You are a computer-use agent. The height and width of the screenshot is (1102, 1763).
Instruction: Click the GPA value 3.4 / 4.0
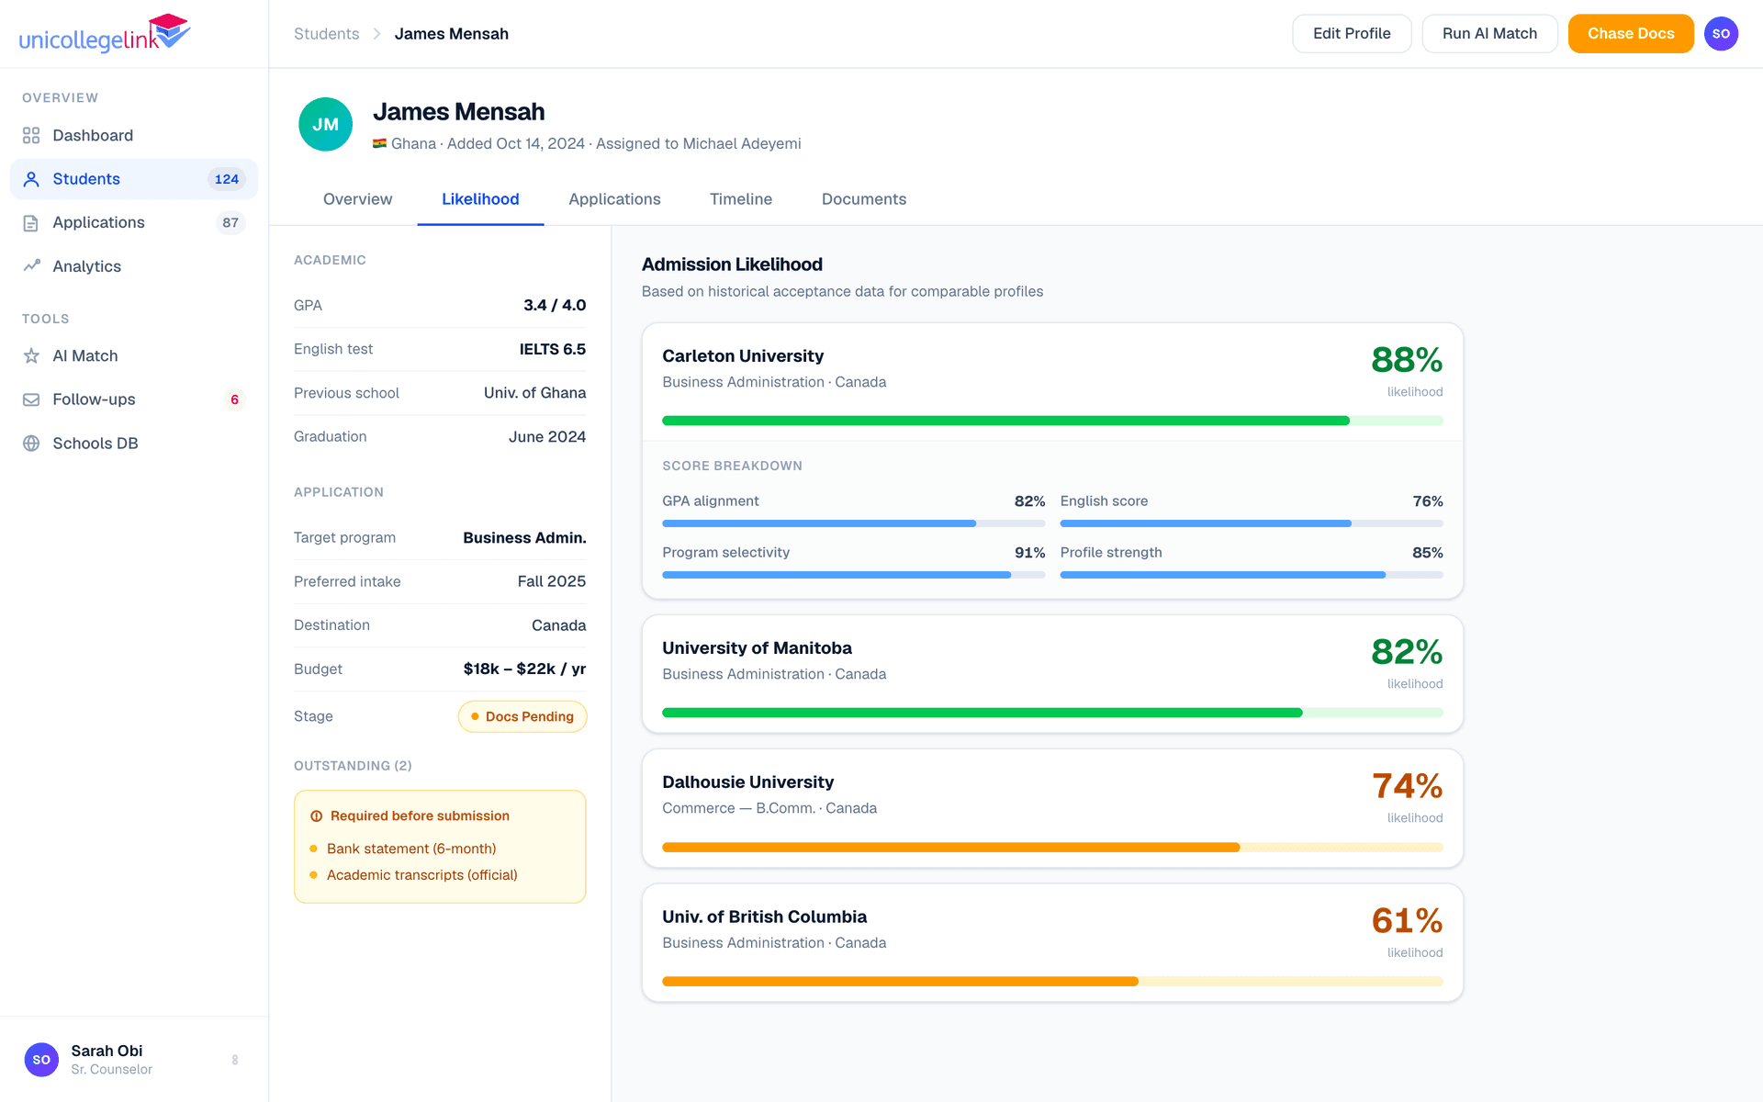[555, 306]
